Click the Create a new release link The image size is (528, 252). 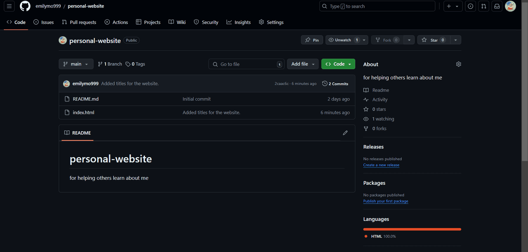coord(381,165)
